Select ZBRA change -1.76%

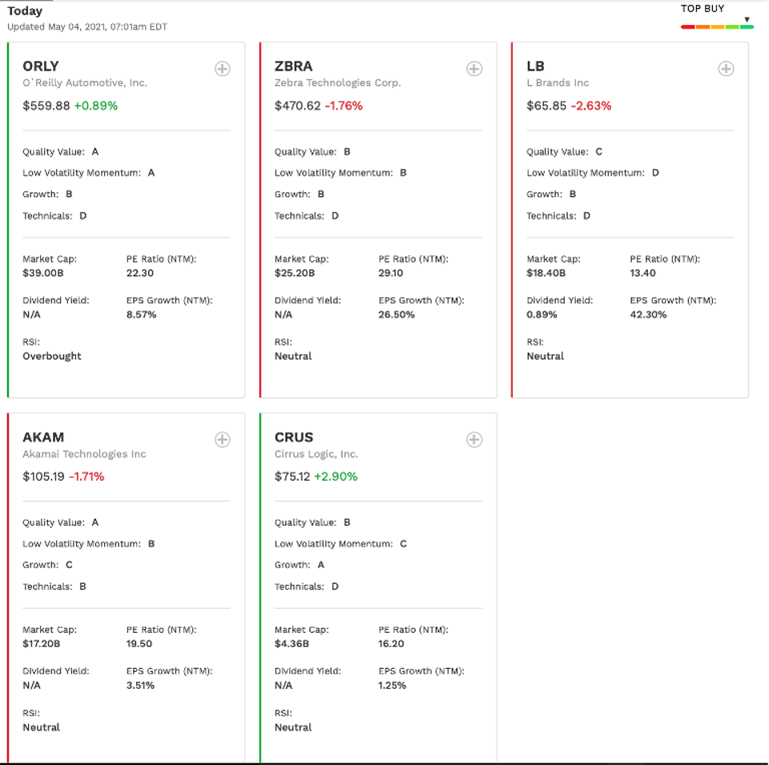click(344, 106)
